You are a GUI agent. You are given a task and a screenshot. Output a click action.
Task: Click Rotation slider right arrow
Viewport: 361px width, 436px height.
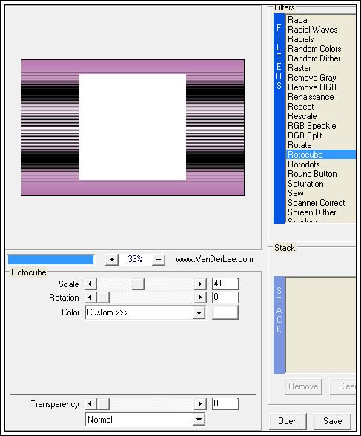[x=200, y=298]
